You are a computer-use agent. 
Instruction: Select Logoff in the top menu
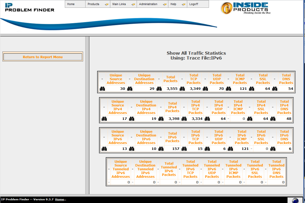tap(194, 4)
